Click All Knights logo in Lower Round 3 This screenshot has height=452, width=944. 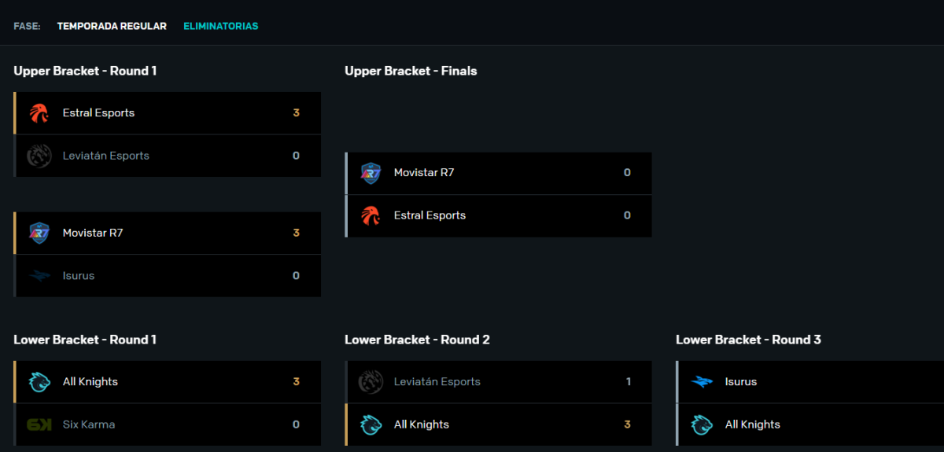pyautogui.click(x=702, y=424)
